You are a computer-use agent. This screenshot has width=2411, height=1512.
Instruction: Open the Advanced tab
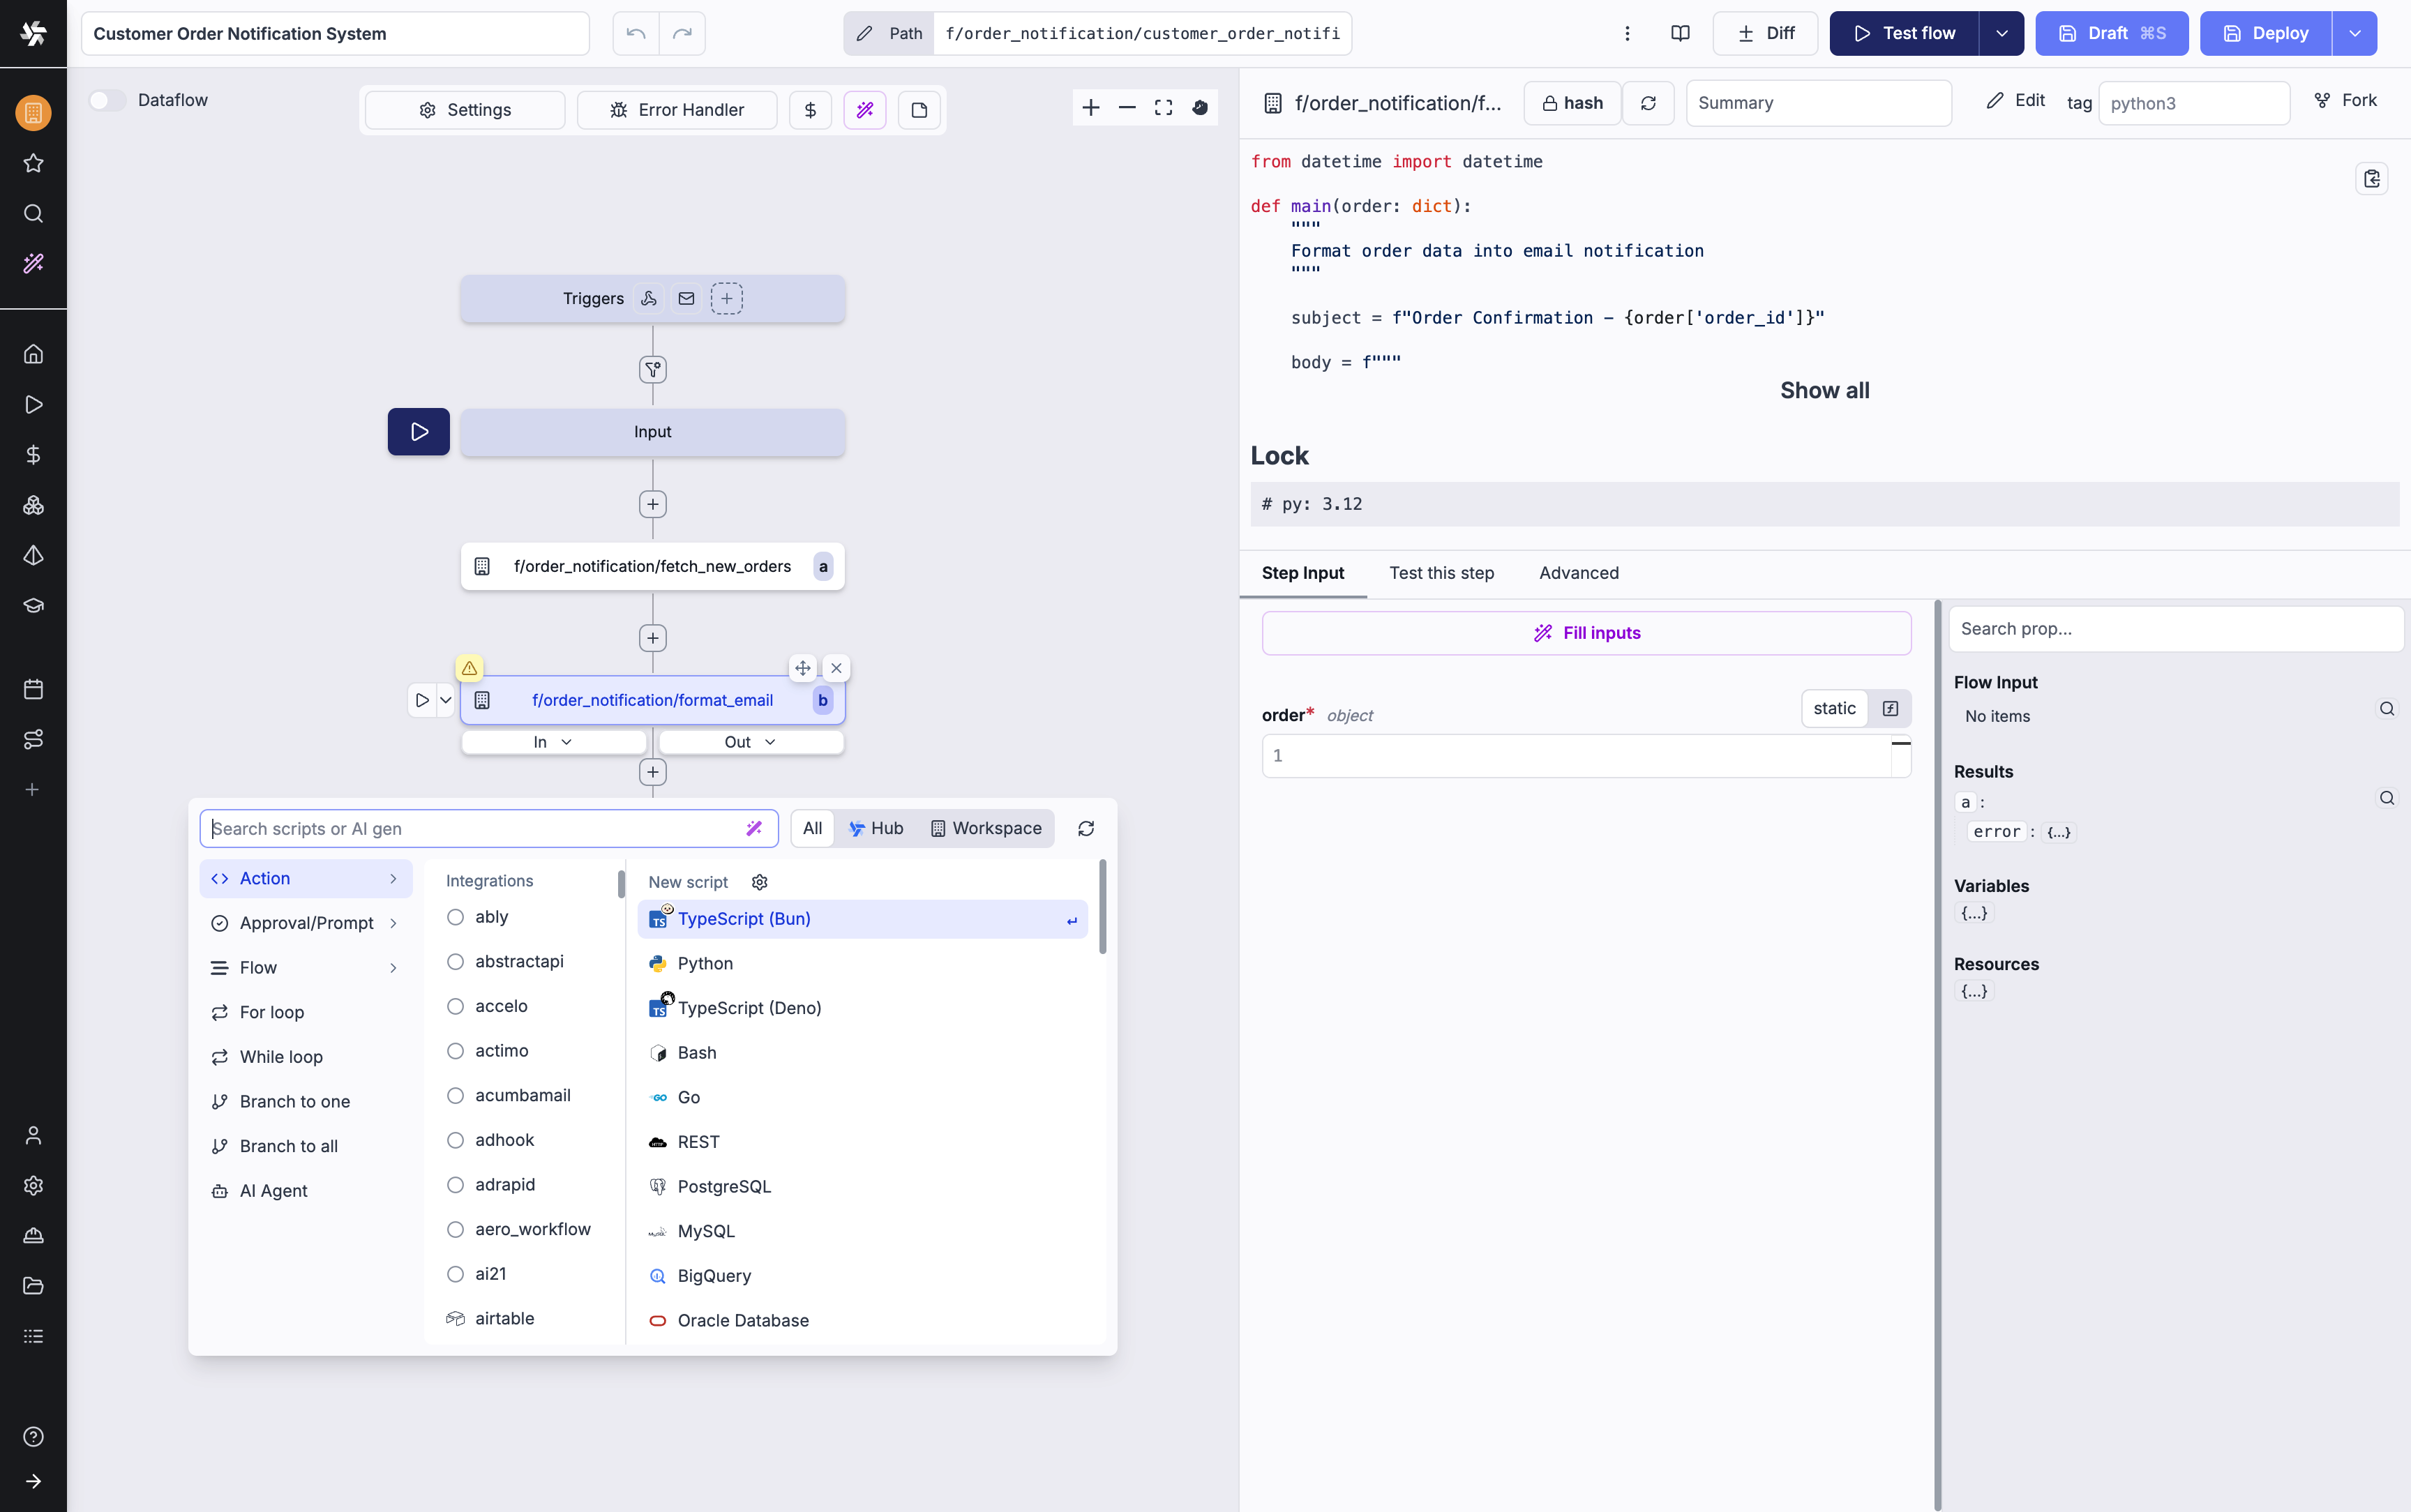click(1578, 573)
